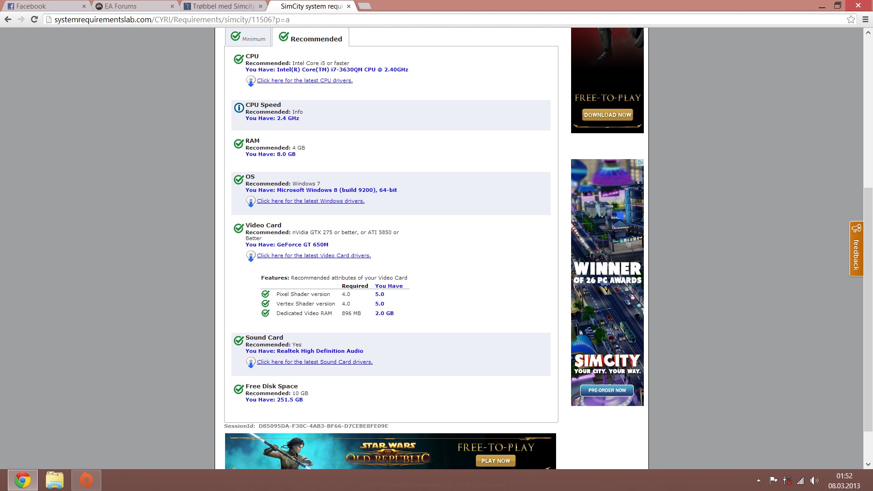This screenshot has height=491, width=873.
Task: Open the latest Windows drivers link
Action: 311,201
